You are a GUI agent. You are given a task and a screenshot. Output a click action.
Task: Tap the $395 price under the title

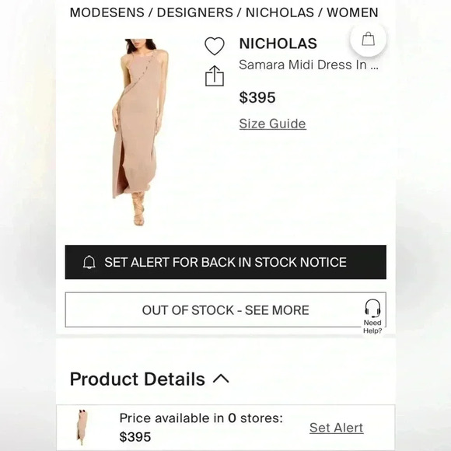point(257,97)
